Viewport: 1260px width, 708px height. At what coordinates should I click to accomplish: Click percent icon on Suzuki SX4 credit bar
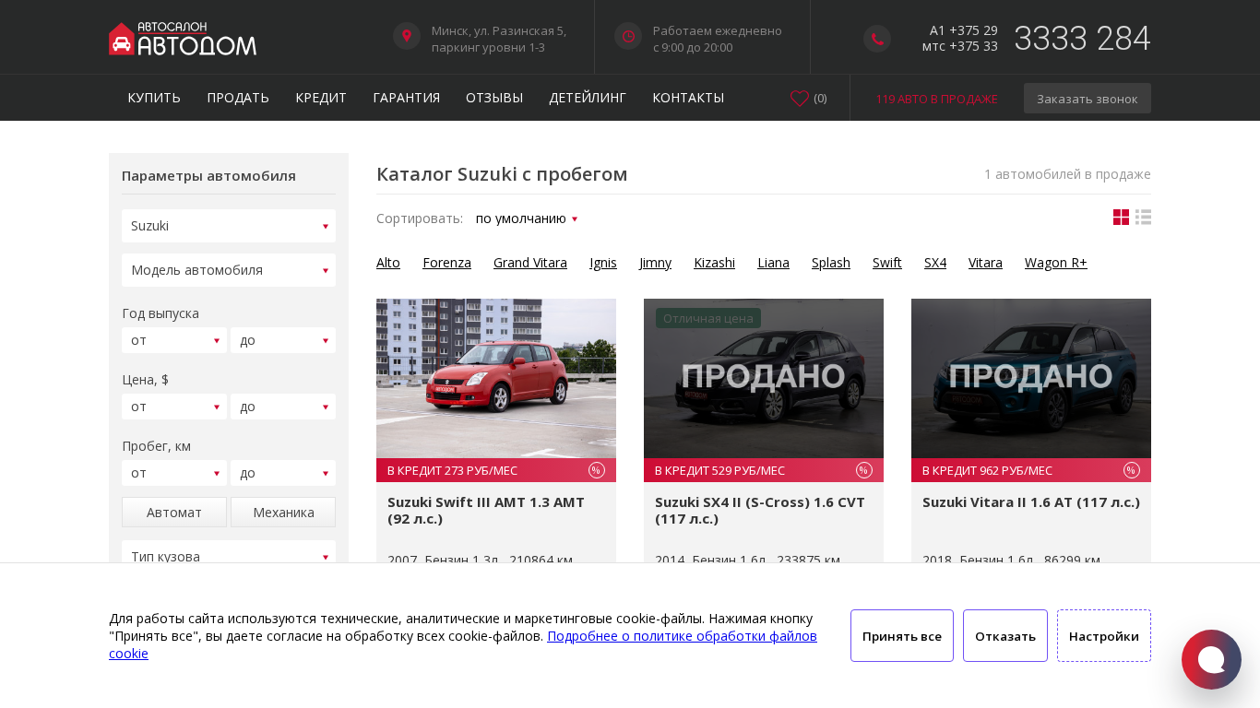tap(864, 470)
